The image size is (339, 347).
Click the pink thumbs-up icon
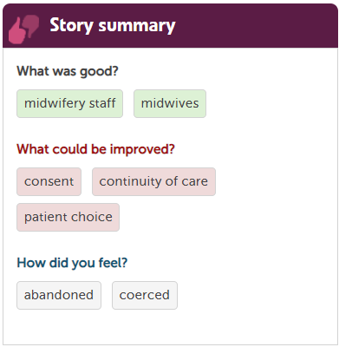tap(16, 32)
